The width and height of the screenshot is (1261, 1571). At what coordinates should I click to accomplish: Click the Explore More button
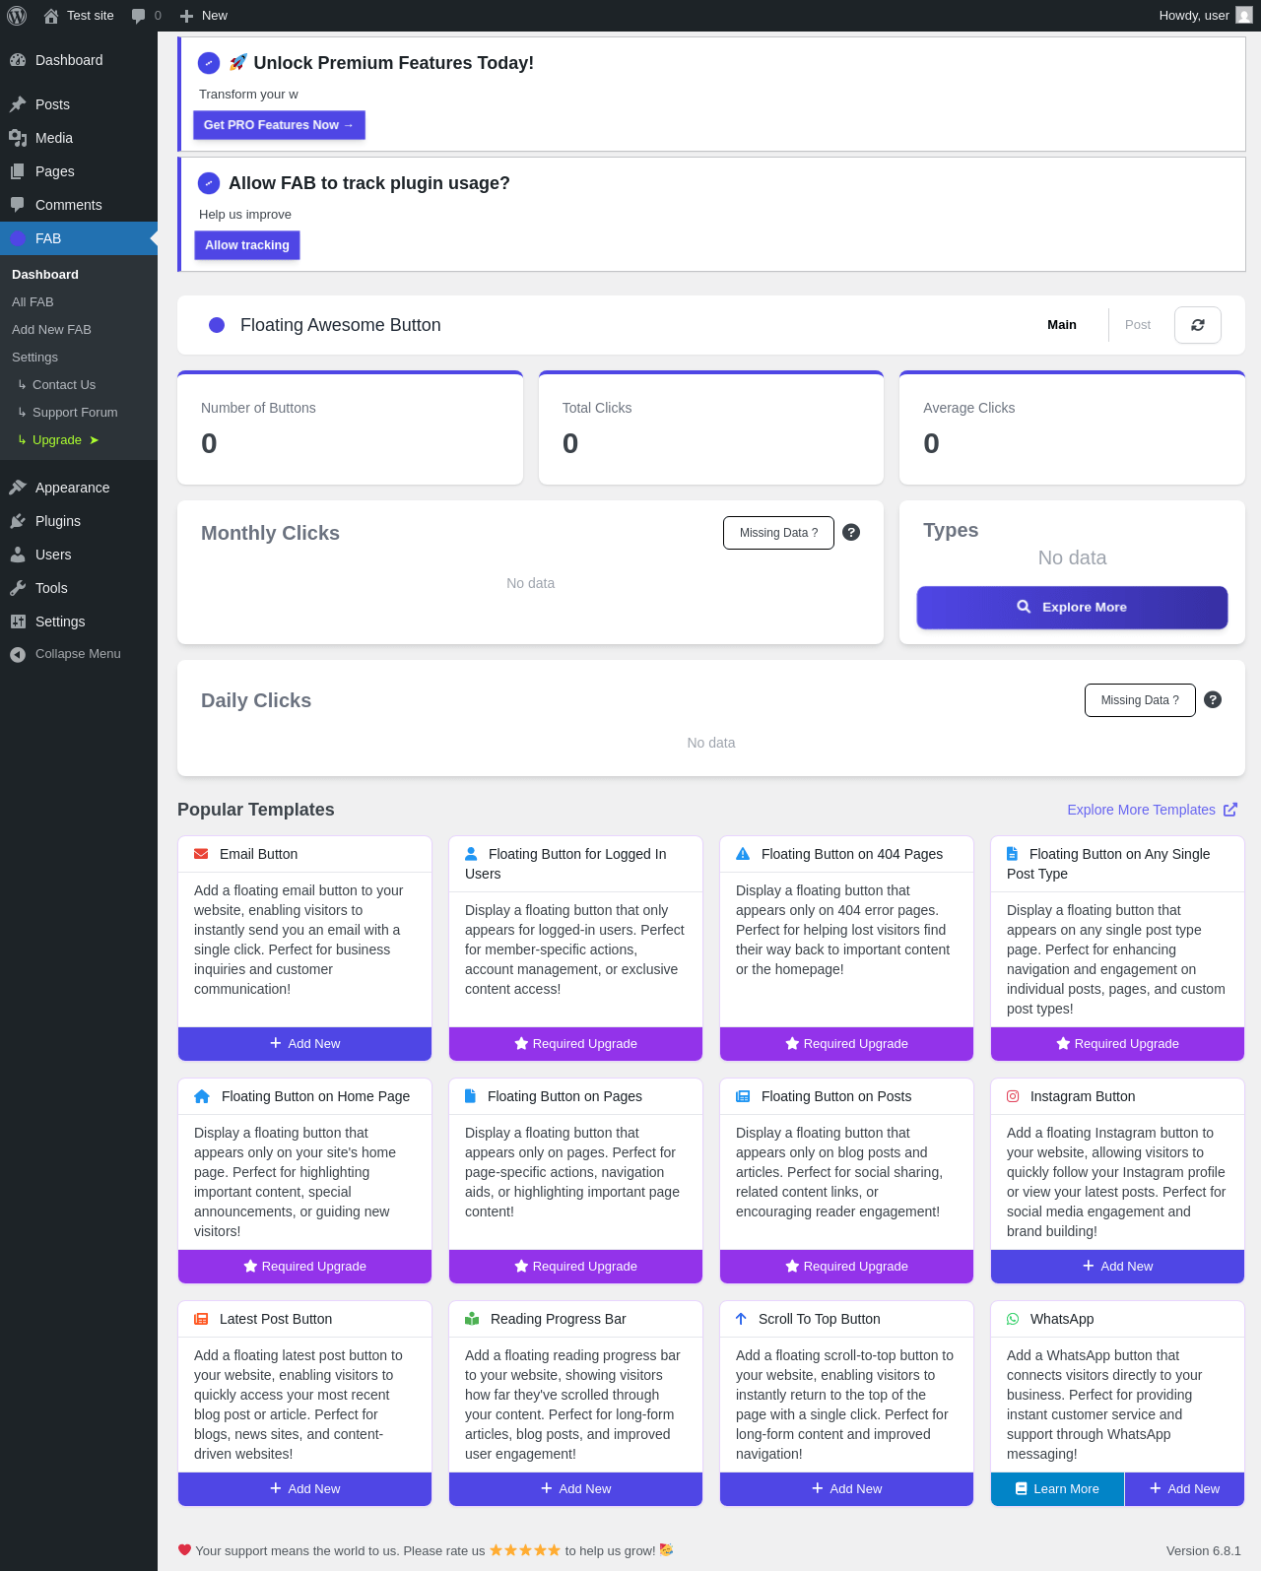[x=1072, y=608]
